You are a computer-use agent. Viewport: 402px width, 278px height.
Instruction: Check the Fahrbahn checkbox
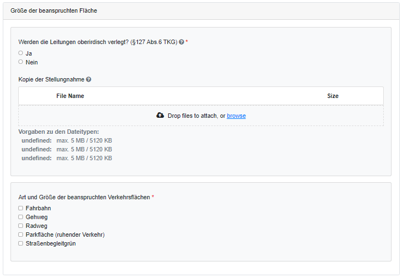(21, 208)
